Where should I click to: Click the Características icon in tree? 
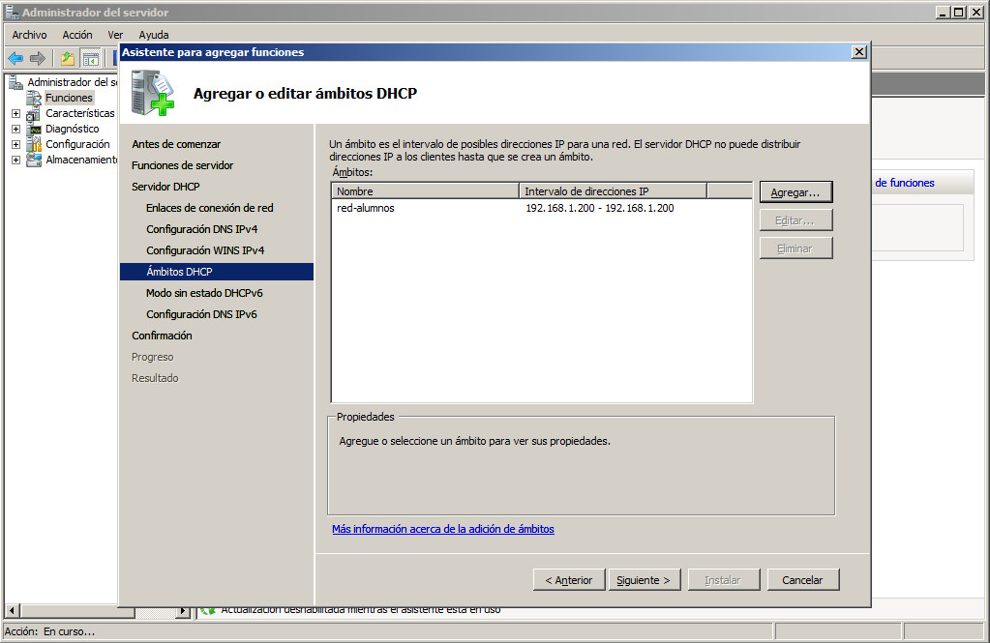(x=35, y=113)
